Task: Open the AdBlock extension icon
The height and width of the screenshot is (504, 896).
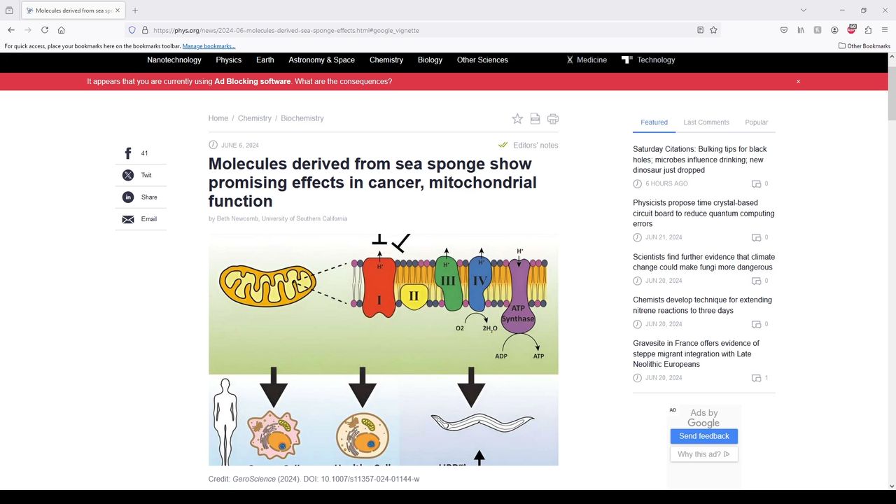Action: pyautogui.click(x=851, y=30)
